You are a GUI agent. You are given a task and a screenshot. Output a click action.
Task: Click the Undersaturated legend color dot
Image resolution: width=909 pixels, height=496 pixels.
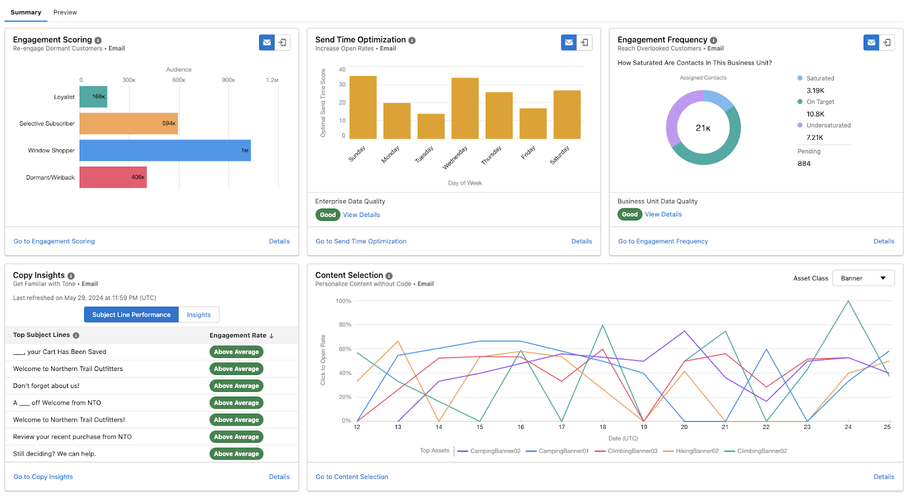(x=800, y=125)
